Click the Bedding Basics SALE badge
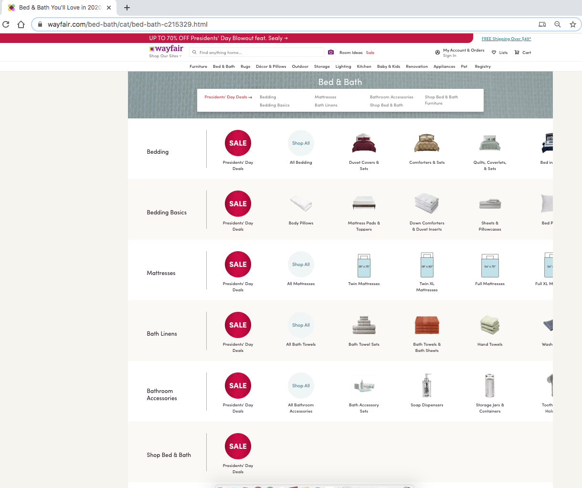This screenshot has height=488, width=582. point(238,204)
